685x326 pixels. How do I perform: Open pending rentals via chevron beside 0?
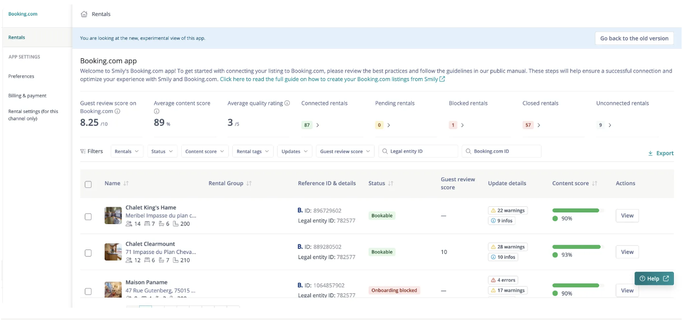(388, 125)
